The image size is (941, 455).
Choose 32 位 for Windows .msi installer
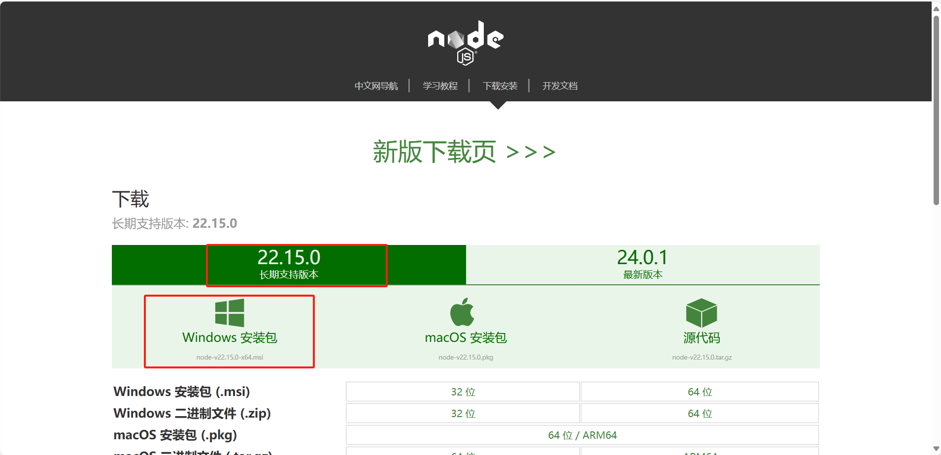[463, 392]
